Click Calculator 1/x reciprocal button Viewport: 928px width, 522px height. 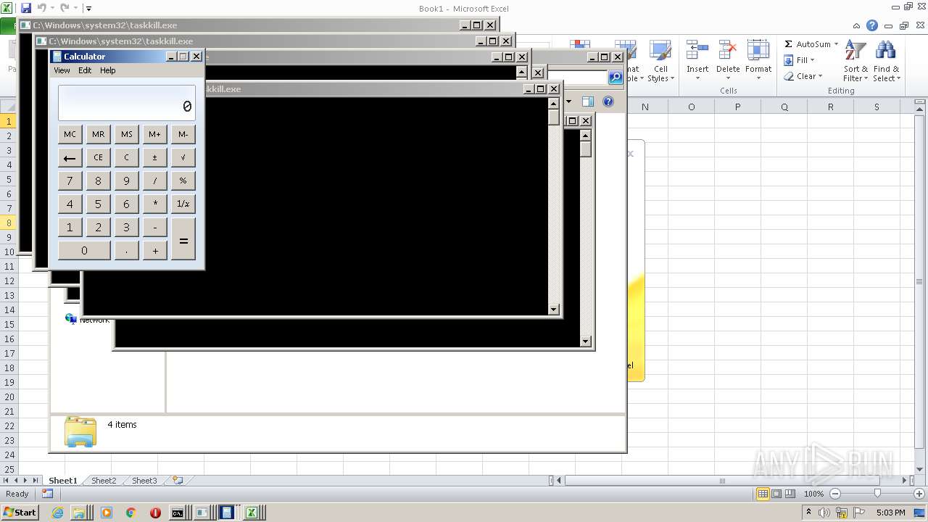click(183, 204)
